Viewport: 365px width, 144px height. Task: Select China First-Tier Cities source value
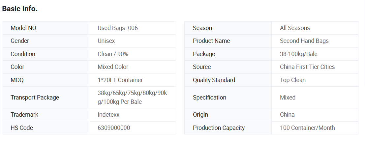click(x=307, y=67)
